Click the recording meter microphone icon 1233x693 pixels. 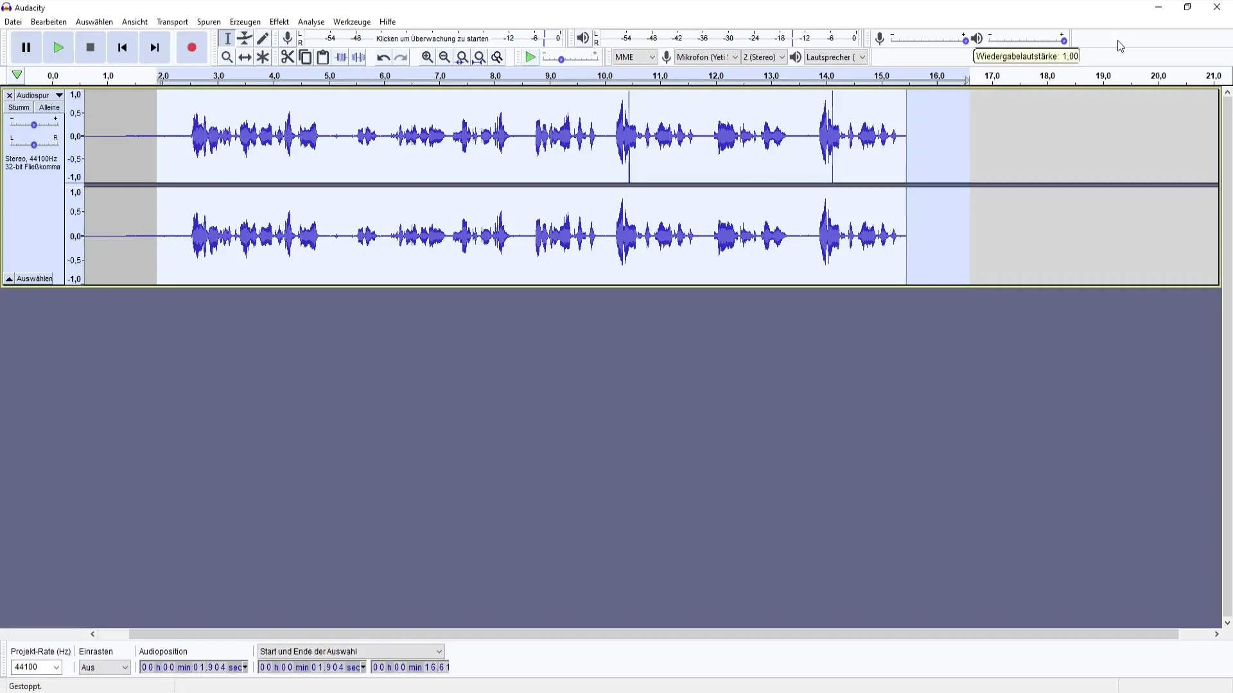288,38
